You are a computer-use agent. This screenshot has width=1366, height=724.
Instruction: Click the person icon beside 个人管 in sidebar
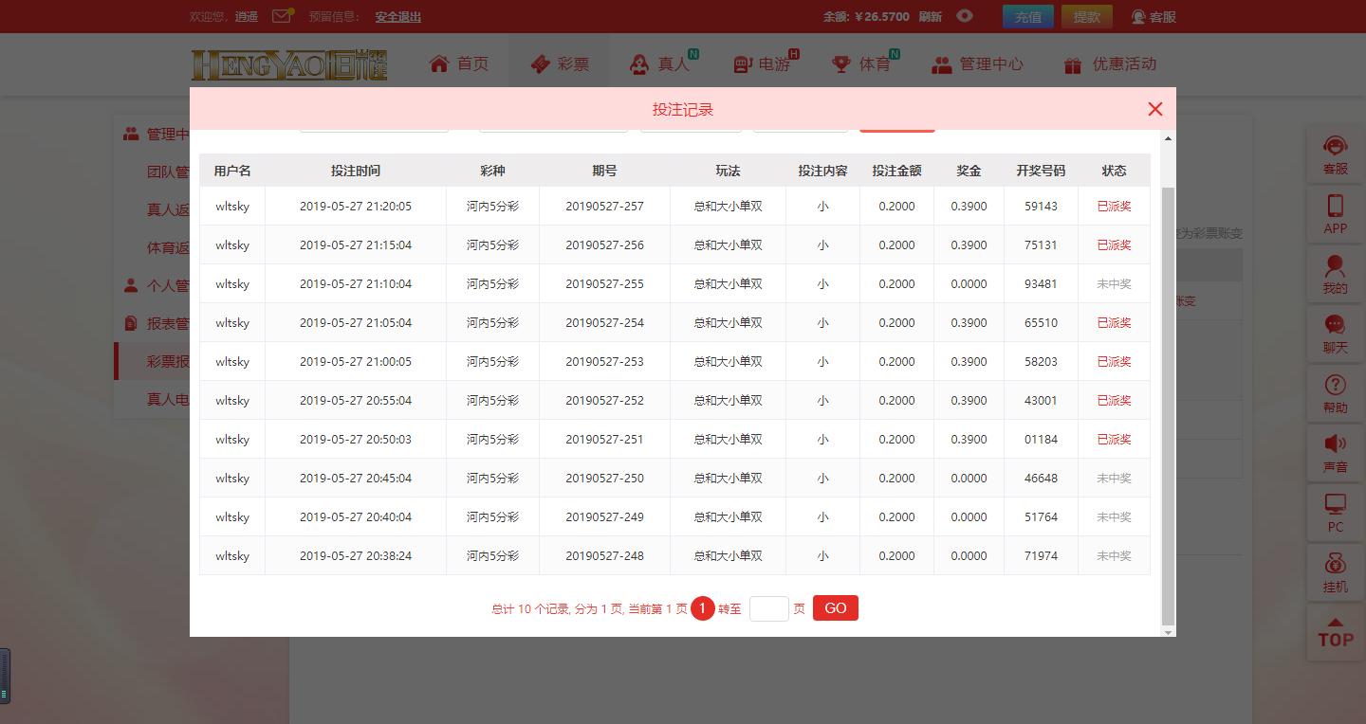tap(131, 285)
